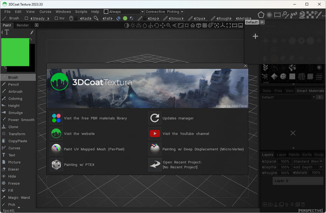The image size is (326, 213).
Task: Click the PBR materials library icon
Action: point(56,118)
